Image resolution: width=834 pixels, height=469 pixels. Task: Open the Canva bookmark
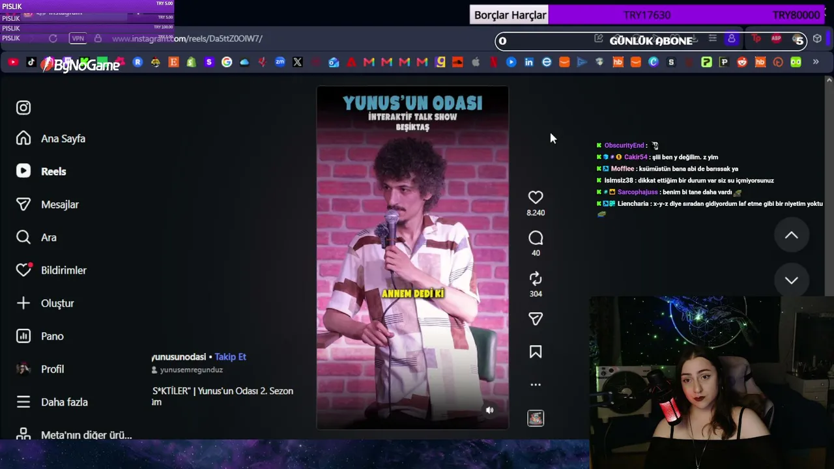point(654,62)
